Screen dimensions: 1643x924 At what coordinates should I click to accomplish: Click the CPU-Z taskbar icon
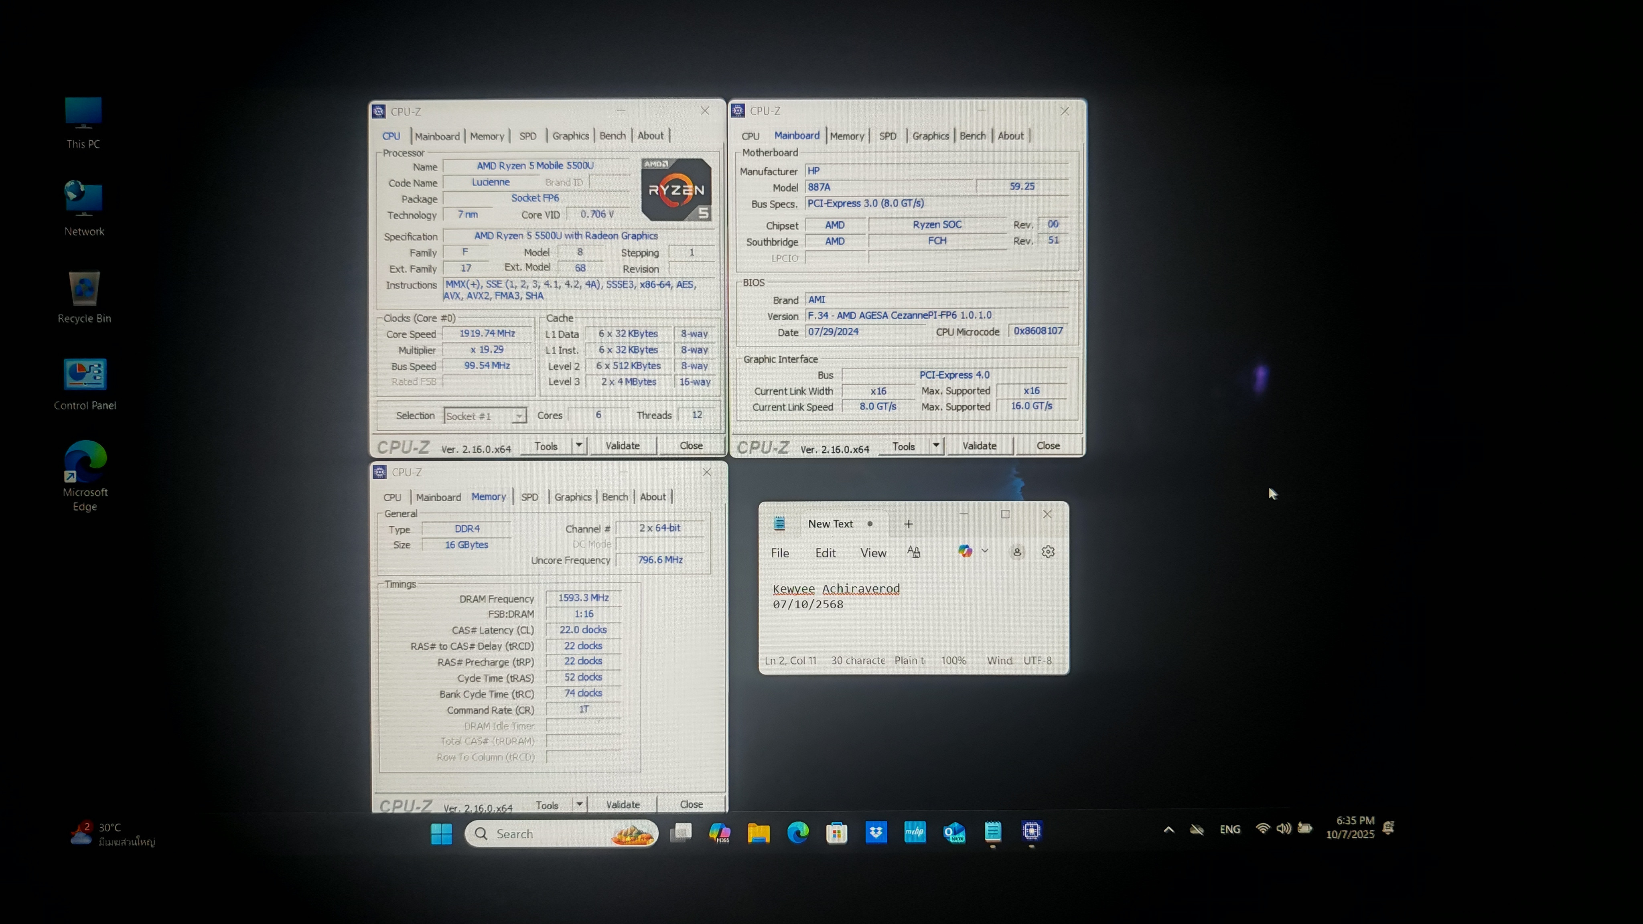pos(1031,831)
